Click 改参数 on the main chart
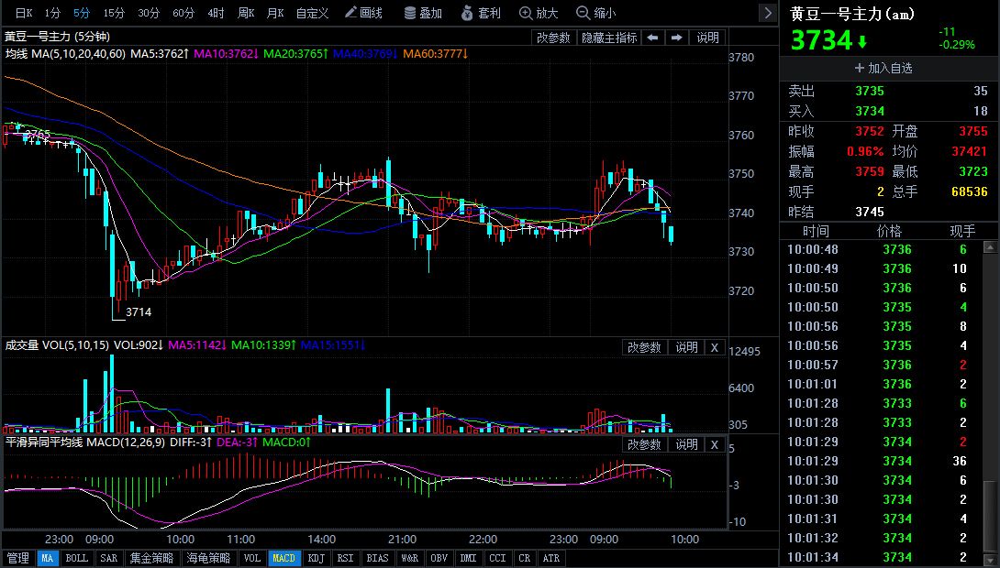1000x568 pixels. tap(553, 38)
